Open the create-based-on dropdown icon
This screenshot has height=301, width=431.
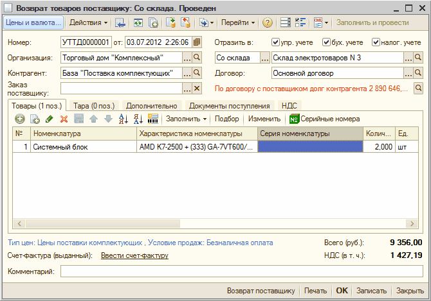tap(206, 22)
